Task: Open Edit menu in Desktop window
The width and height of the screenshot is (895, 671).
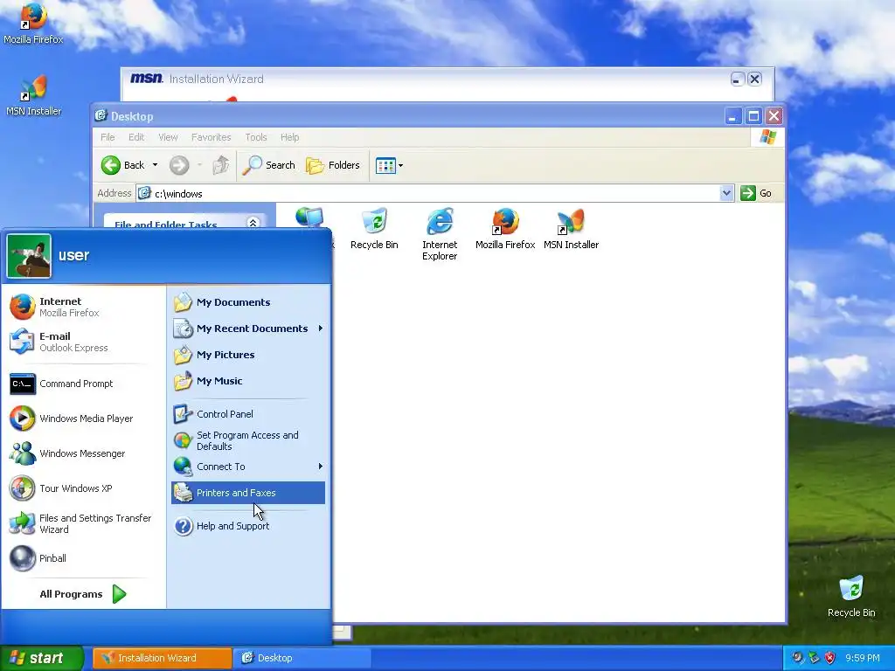Action: click(135, 137)
